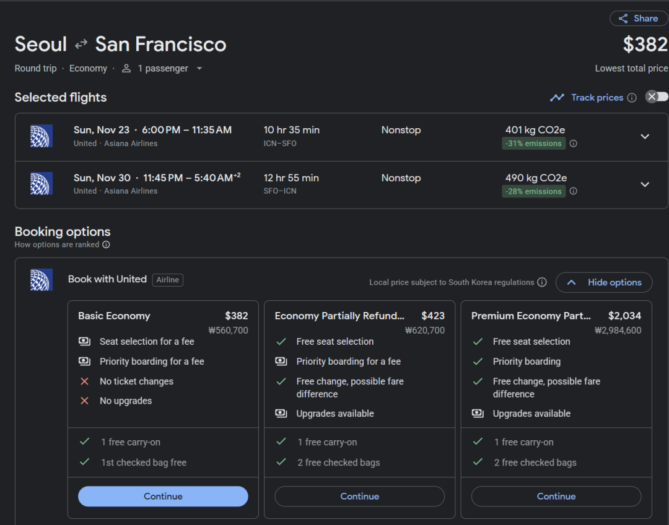Image resolution: width=669 pixels, height=525 pixels.
Task: Click info icon beside -31% emissions badge
Action: (x=573, y=144)
